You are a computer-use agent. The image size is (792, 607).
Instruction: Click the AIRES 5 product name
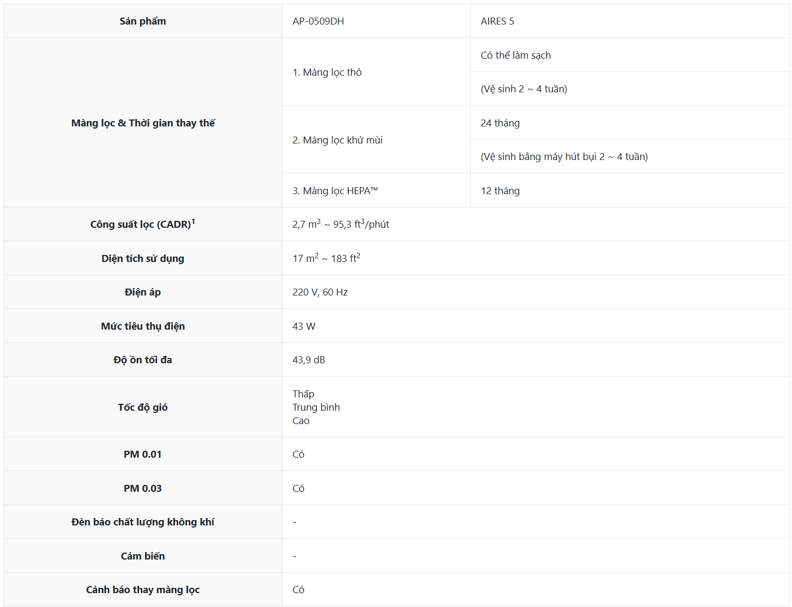[x=497, y=21]
